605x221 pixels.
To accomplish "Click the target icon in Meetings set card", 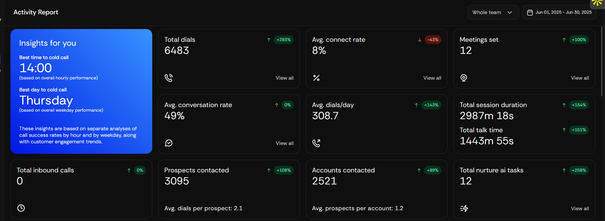I will pyautogui.click(x=464, y=78).
